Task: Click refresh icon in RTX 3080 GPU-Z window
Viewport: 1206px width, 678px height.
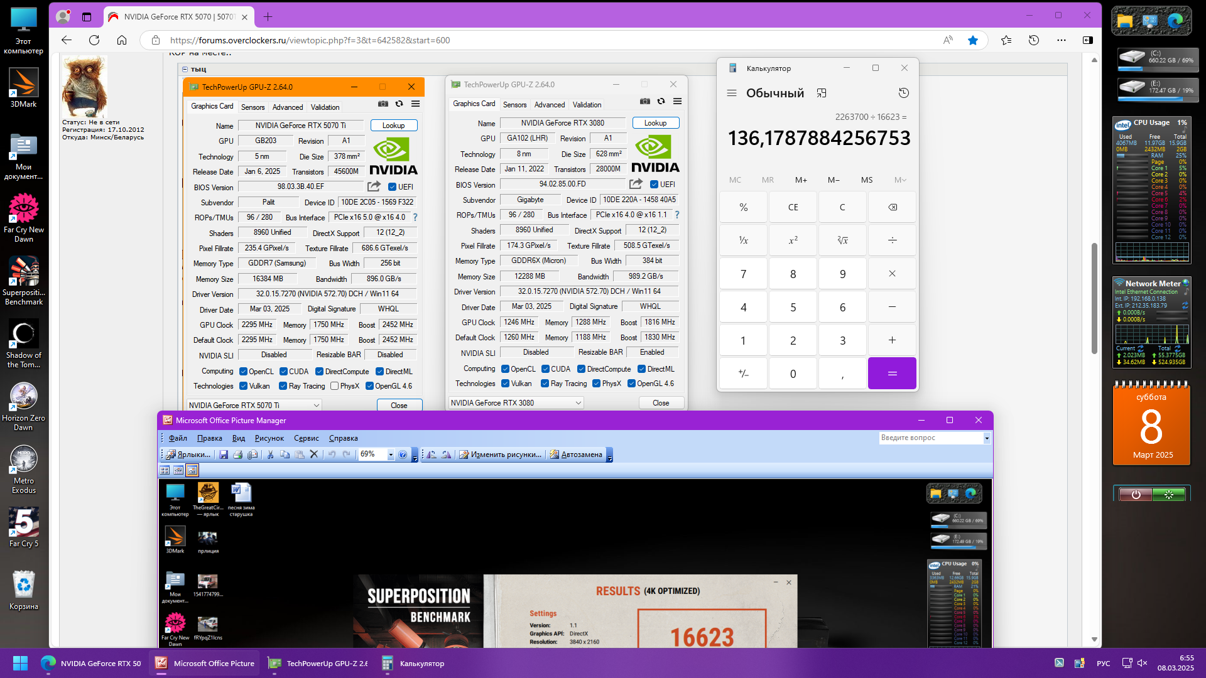Action: click(x=661, y=101)
